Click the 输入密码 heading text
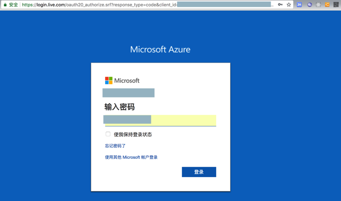 (119, 107)
